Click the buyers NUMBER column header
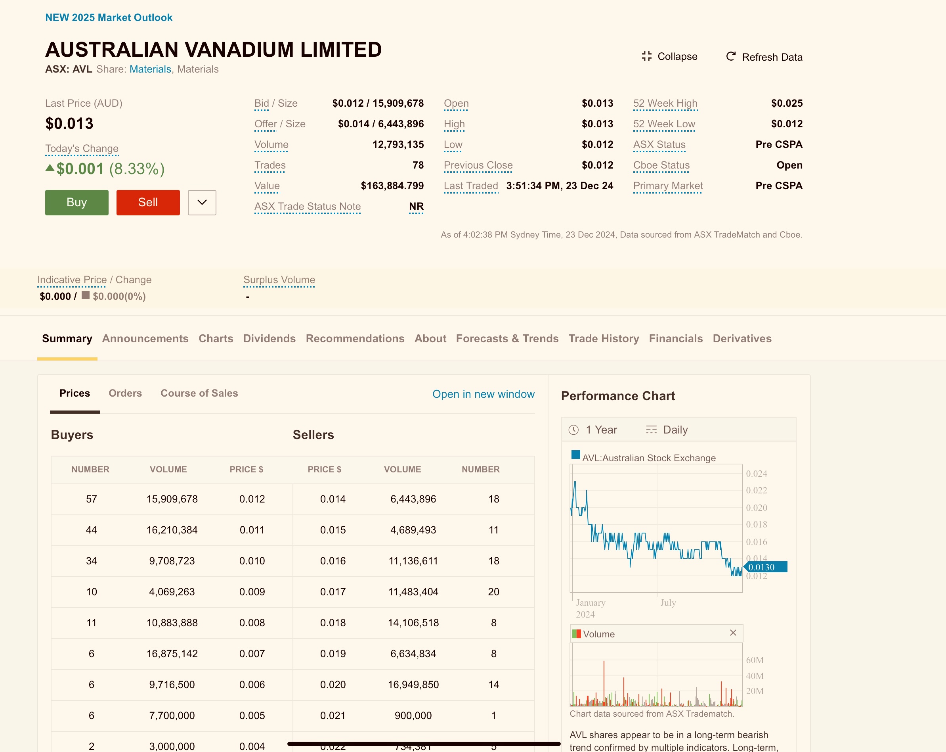946x752 pixels. pyautogui.click(x=90, y=469)
